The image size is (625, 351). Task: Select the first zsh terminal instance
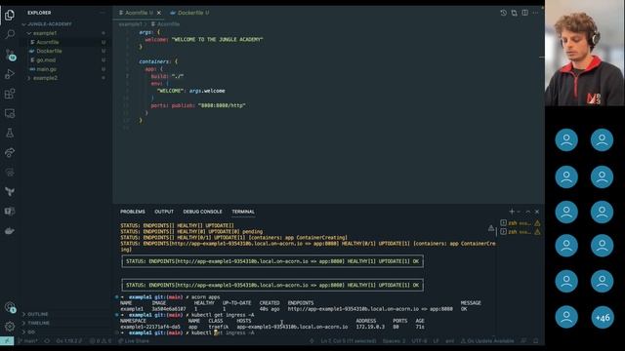[x=521, y=223]
